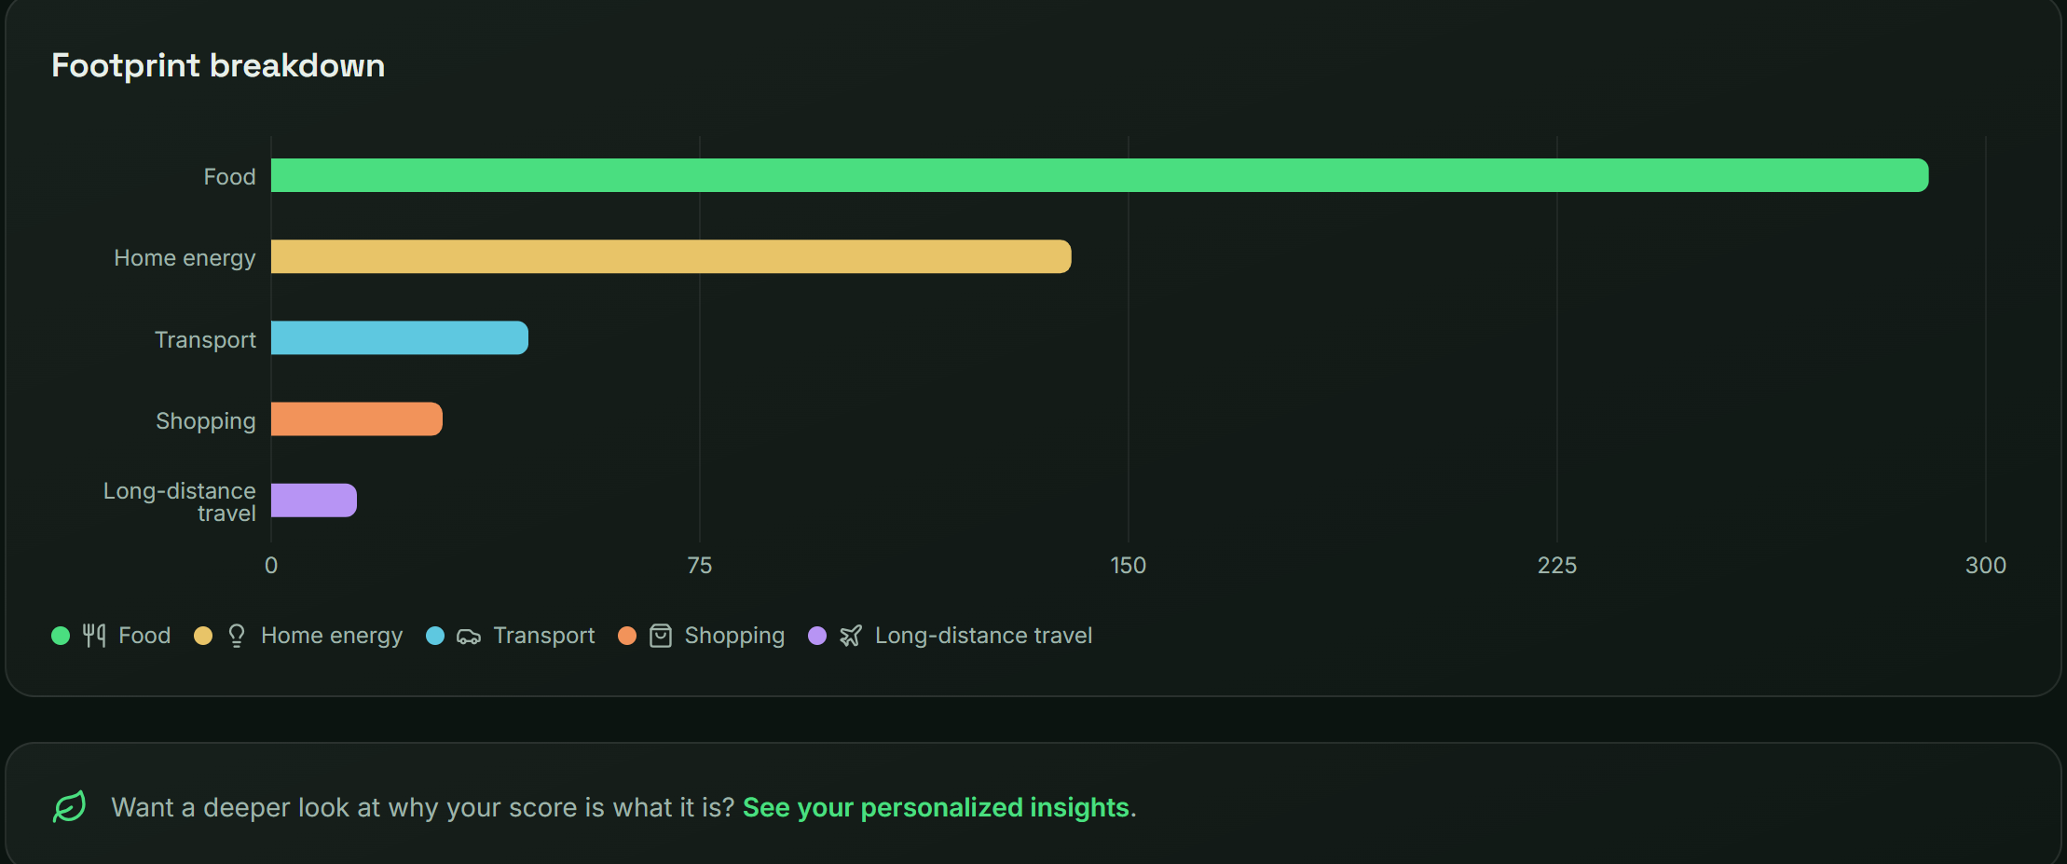Click the Footprint breakdown heading
Viewport: 2067px width, 864px height.
click(218, 65)
